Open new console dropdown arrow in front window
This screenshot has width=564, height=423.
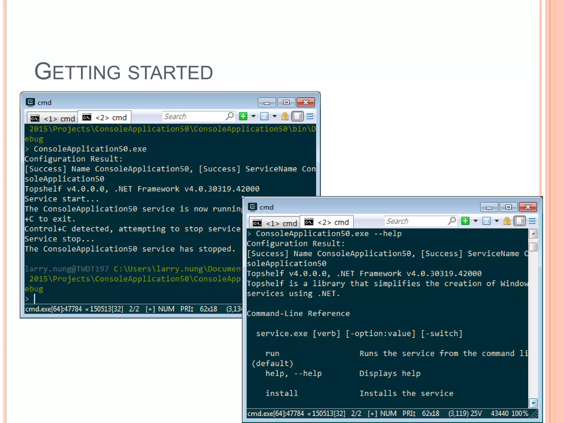(476, 221)
